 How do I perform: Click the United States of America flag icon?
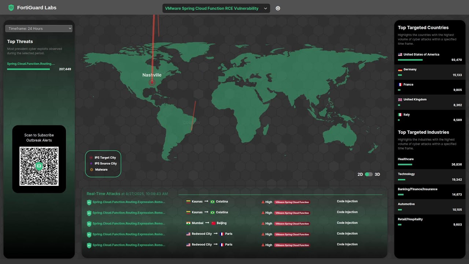click(400, 55)
